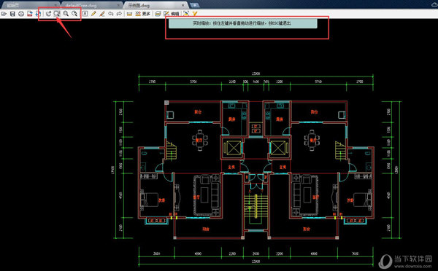Click the 编辑 edit button
Viewport: 438px width, 271px height.
tap(172, 14)
